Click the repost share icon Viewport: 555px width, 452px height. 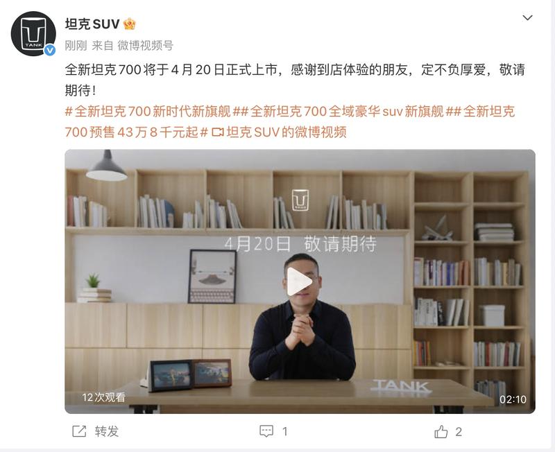point(79,431)
